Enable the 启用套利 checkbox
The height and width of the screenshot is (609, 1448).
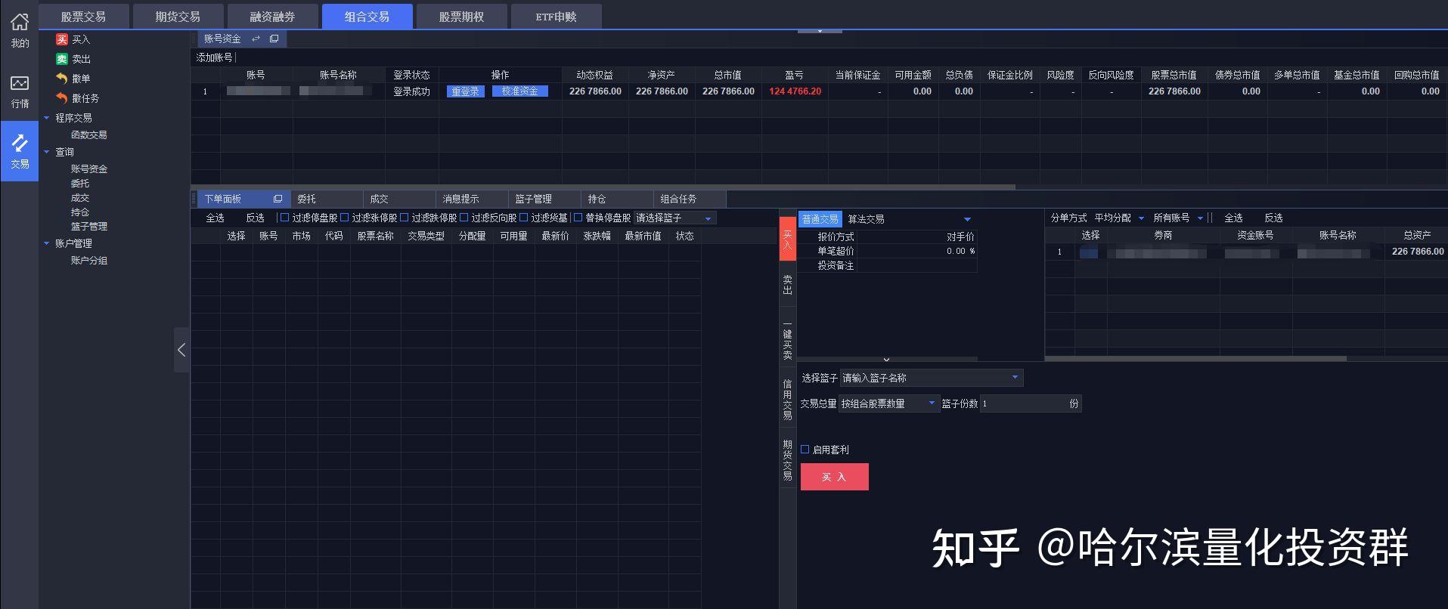805,450
